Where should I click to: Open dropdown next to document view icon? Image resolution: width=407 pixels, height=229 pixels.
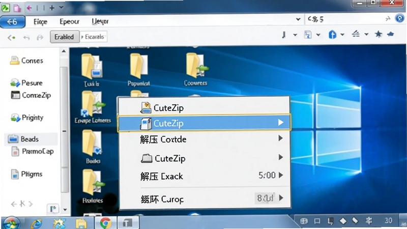point(318,35)
